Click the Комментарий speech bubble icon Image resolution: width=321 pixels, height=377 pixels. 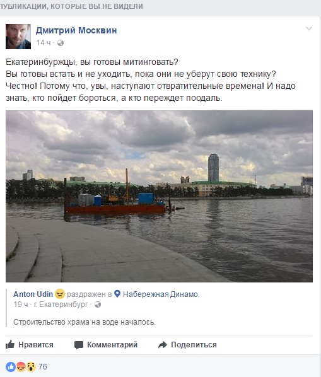(79, 345)
